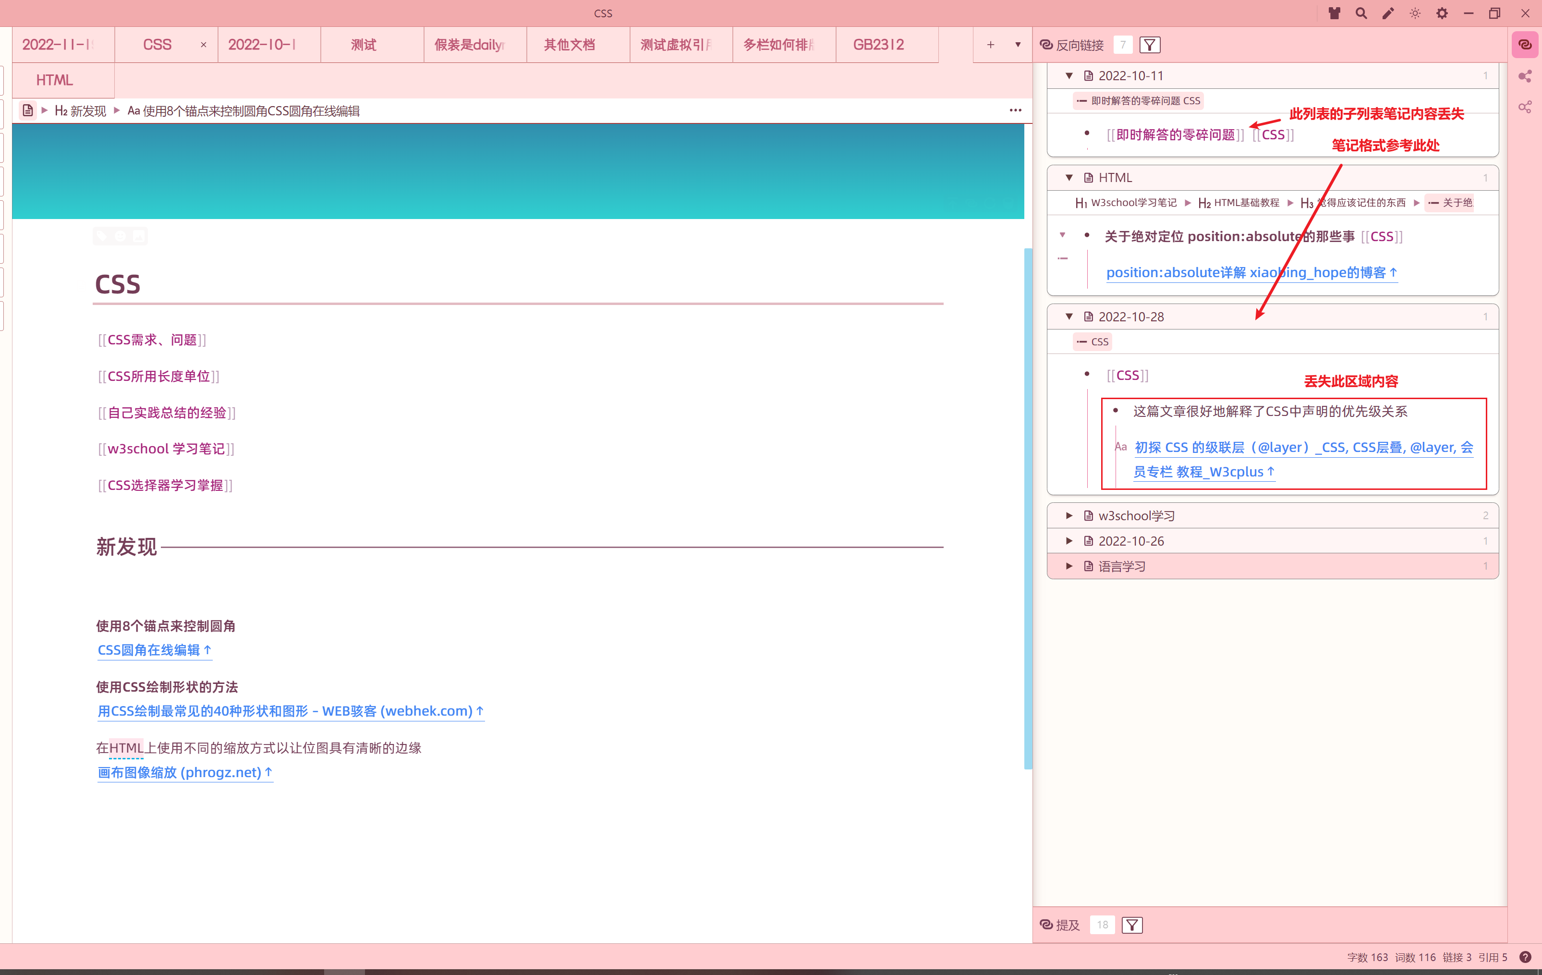
Task: Open settings with the gear icon
Action: click(1442, 13)
